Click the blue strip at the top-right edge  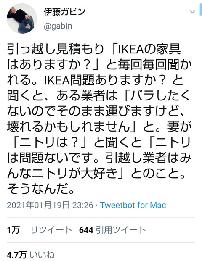point(201,8)
